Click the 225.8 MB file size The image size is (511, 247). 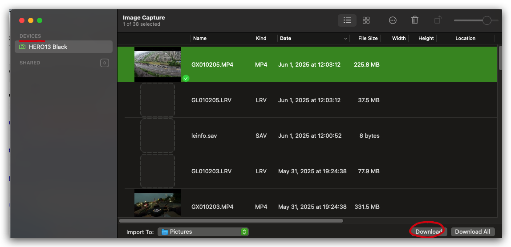coord(367,64)
